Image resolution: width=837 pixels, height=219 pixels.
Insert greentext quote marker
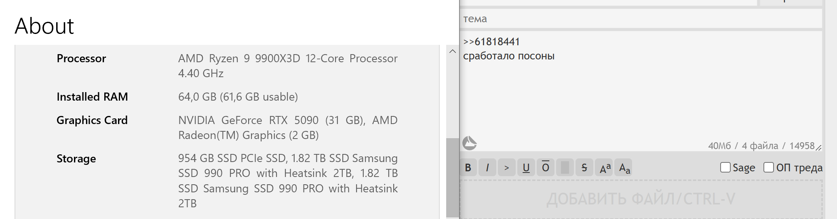tap(507, 168)
